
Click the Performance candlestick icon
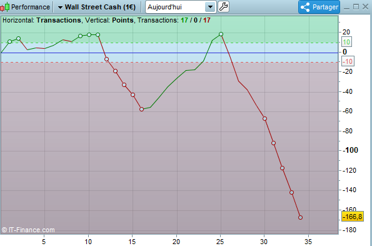[5, 7]
